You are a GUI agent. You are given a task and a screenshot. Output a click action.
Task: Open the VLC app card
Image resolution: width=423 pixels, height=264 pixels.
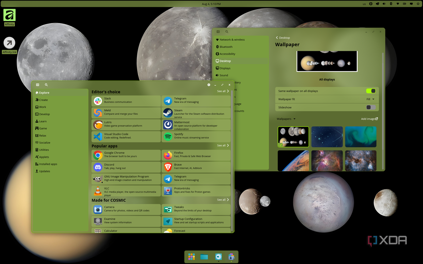[126, 191]
